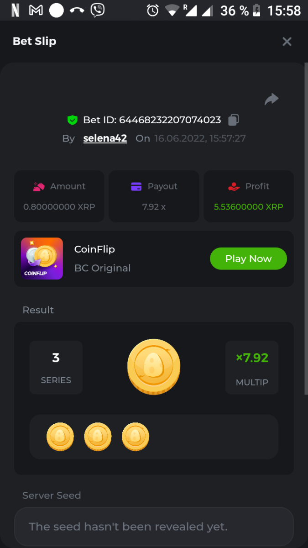This screenshot has height=548, width=308.
Task: Click the Server Seed field
Action: (154, 527)
